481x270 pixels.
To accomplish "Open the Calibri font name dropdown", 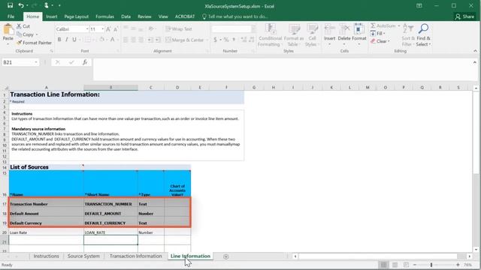I will [87, 29].
